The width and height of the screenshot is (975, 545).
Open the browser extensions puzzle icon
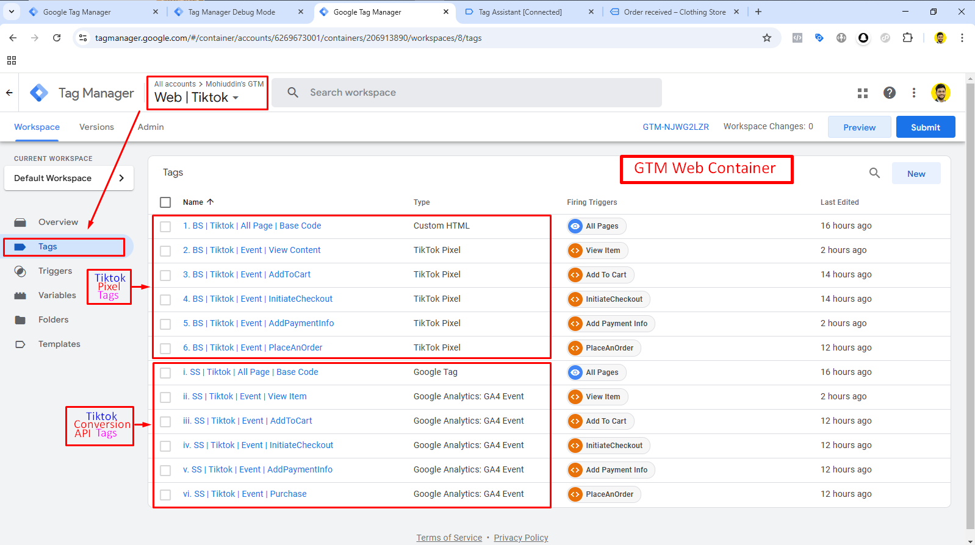(x=907, y=38)
